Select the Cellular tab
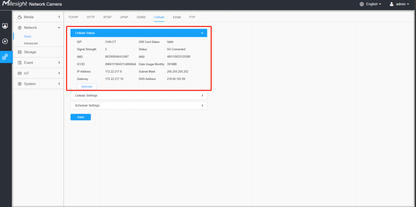416x207 pixels. (x=159, y=17)
